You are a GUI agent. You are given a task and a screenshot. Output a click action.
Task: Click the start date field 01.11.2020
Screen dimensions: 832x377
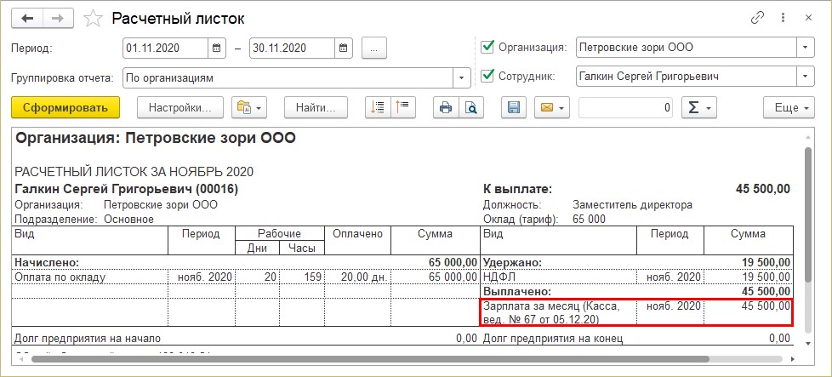pyautogui.click(x=165, y=48)
